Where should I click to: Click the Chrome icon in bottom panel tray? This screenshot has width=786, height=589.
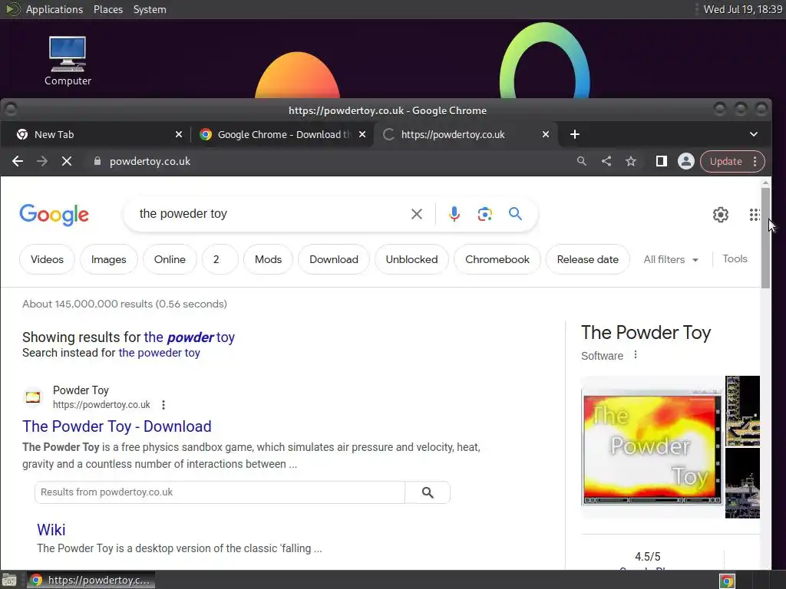727,581
